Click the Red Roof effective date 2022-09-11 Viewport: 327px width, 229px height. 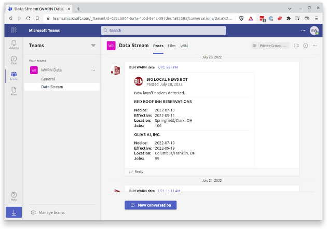165,116
